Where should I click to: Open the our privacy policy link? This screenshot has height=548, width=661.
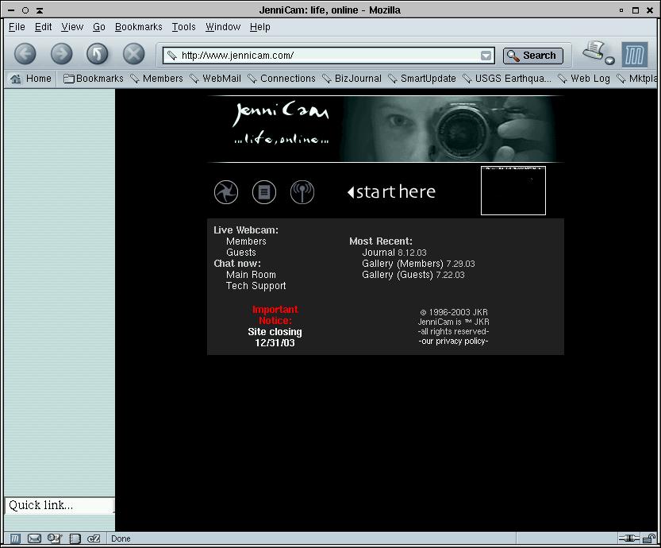pos(454,342)
